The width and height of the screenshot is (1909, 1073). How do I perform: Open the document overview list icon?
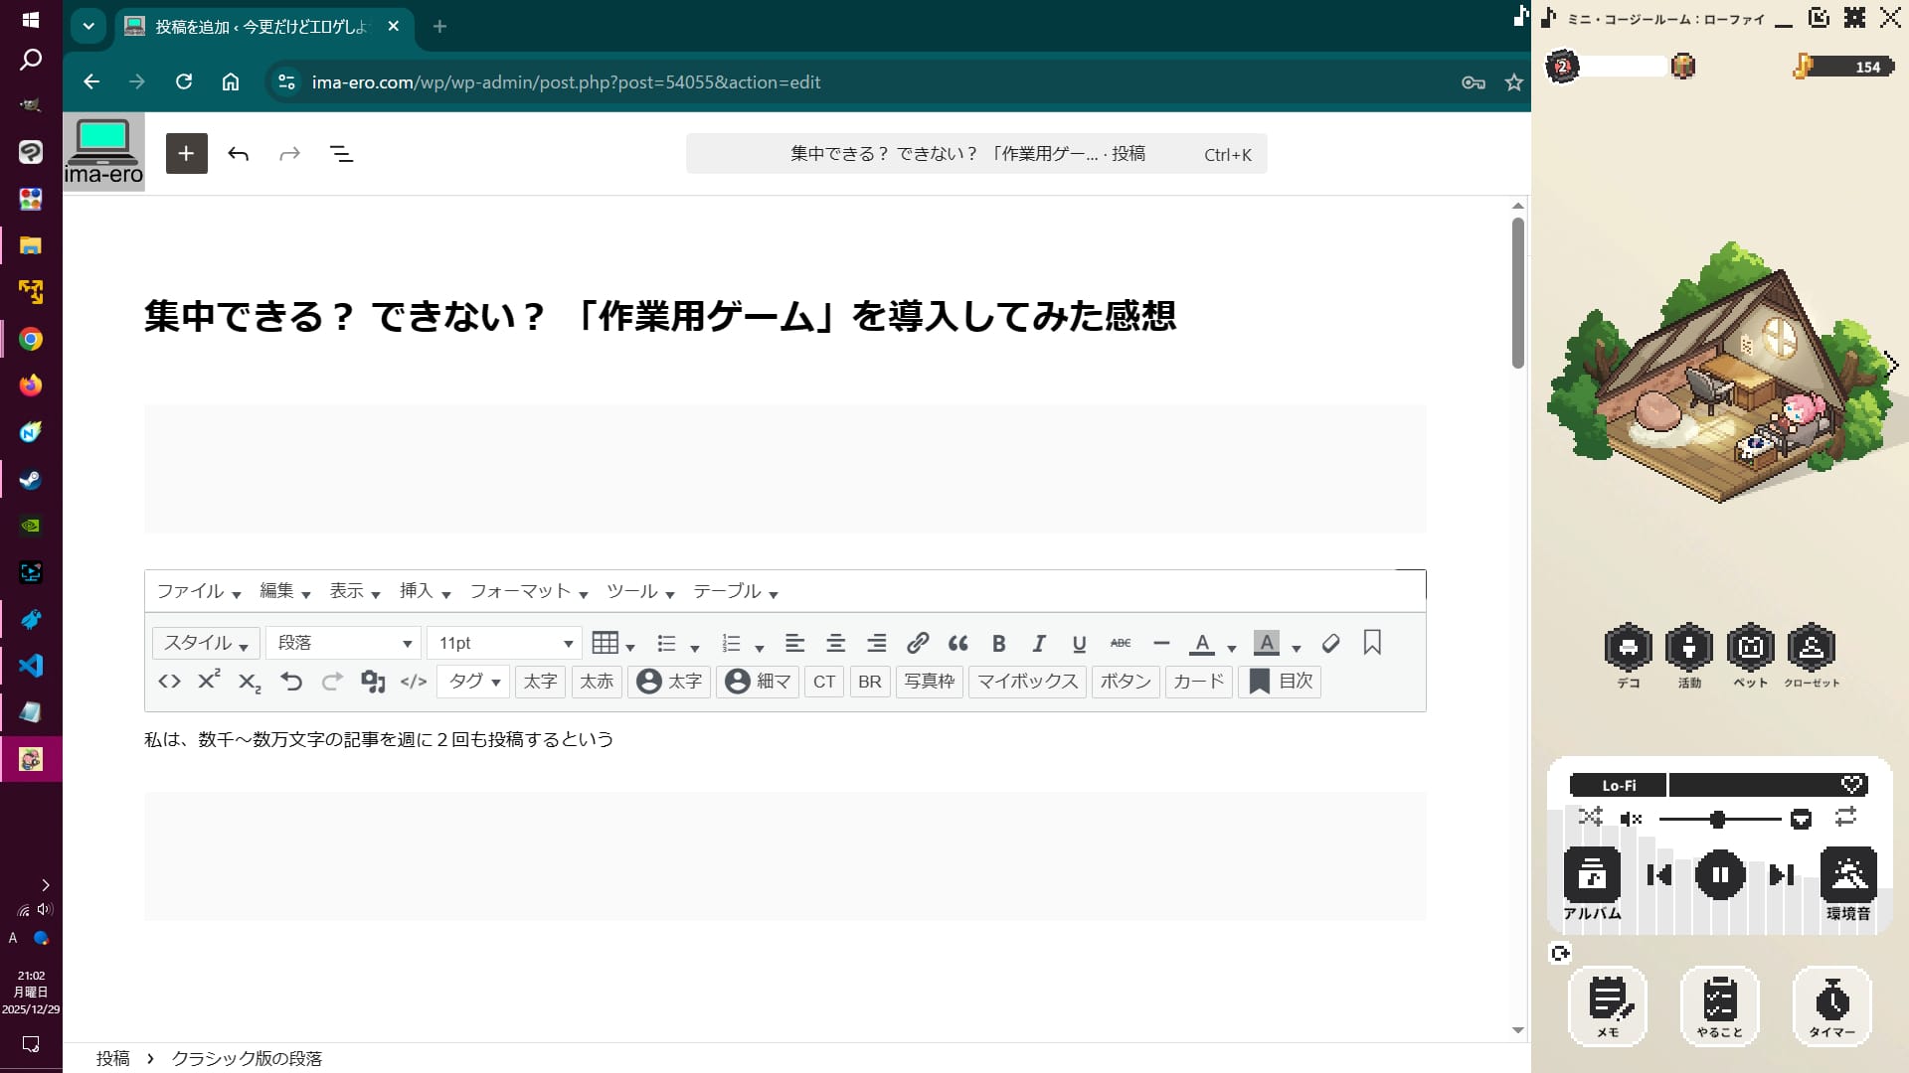pyautogui.click(x=341, y=154)
